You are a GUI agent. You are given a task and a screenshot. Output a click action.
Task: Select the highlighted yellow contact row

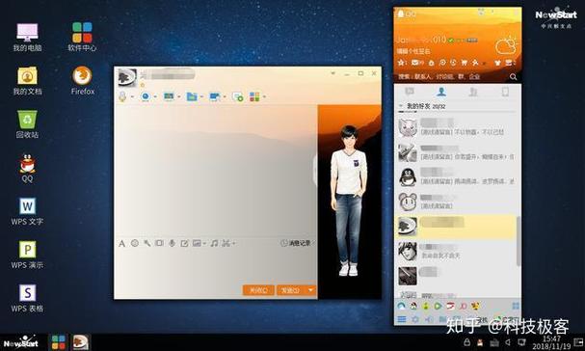(x=456, y=227)
